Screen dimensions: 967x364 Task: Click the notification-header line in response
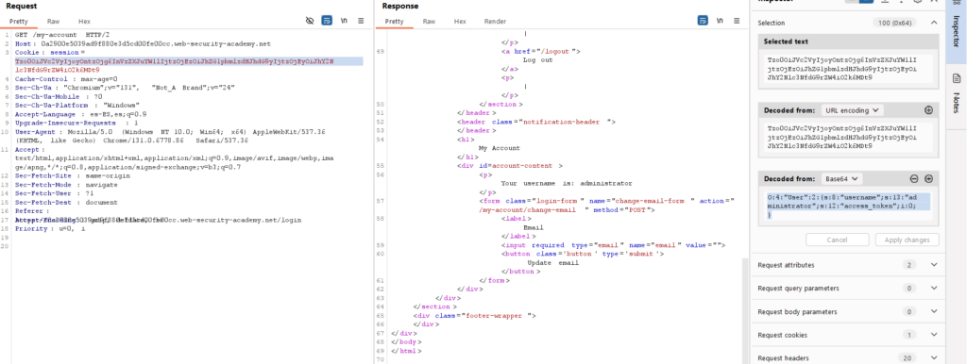[536, 122]
